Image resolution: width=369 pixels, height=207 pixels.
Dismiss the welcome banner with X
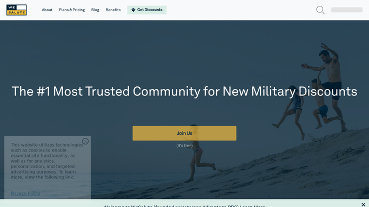[x=364, y=205]
